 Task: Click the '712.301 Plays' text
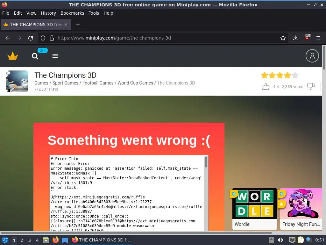pos(46,89)
